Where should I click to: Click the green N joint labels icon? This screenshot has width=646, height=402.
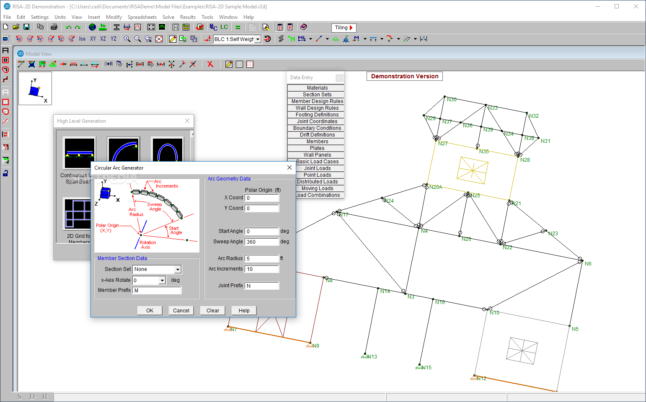pos(292,39)
